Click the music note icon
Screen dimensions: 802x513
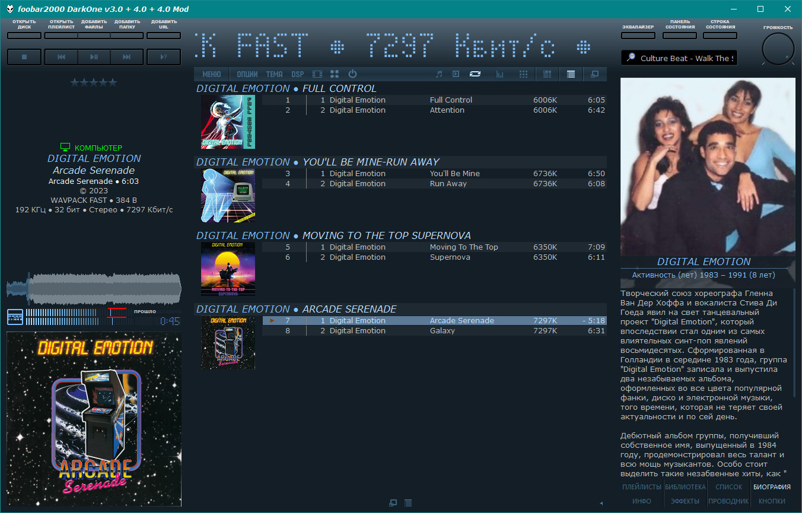[439, 74]
